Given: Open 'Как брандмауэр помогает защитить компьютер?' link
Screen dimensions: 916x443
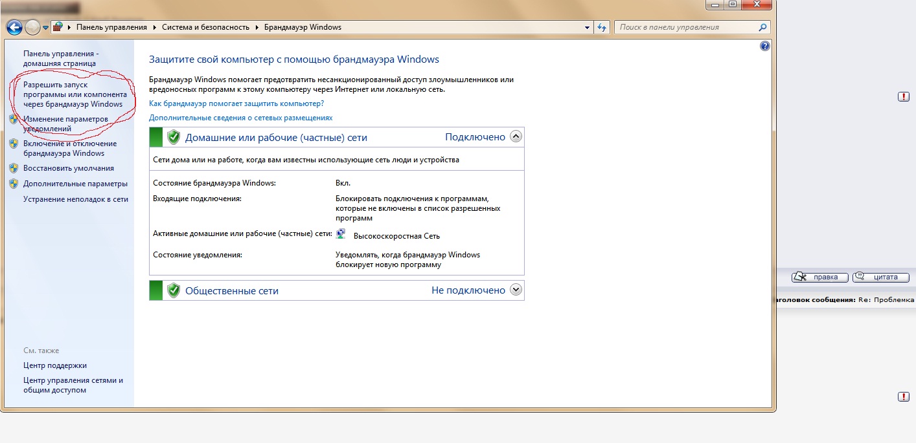Looking at the screenshot, I should (236, 103).
